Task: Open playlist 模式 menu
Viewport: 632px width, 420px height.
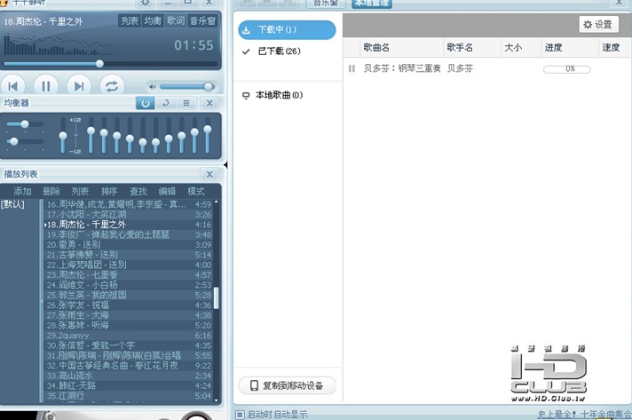Action: 196,192
